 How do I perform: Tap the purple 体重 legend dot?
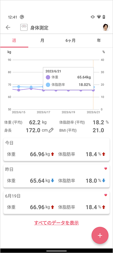[48, 77]
